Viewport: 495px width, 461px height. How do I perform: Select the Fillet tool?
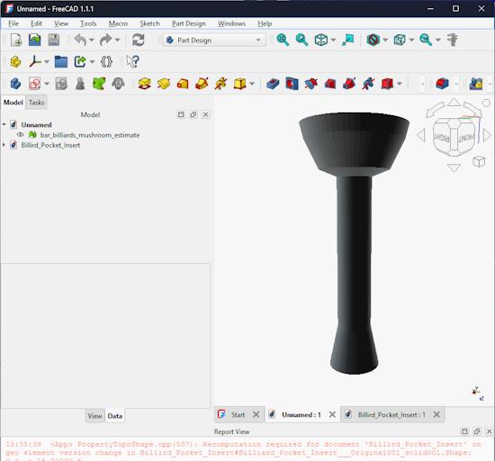point(442,84)
